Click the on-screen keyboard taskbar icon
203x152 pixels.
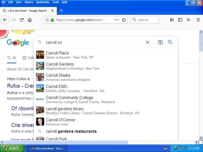click(x=165, y=148)
